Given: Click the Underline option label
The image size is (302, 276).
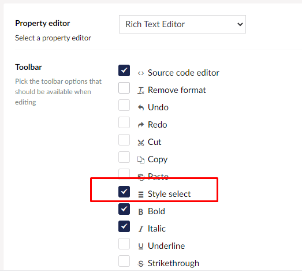Looking at the screenshot, I should [x=166, y=246].
